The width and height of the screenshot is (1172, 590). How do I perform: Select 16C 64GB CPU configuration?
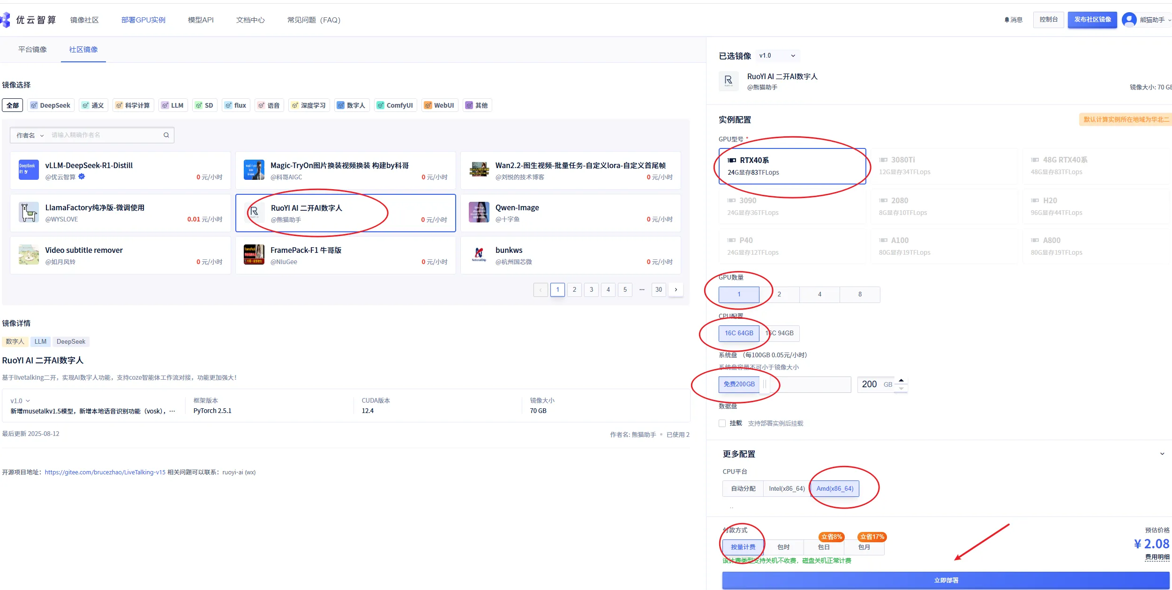pyautogui.click(x=739, y=333)
